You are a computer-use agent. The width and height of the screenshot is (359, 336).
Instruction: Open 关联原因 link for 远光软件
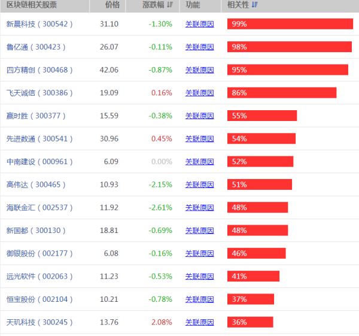(199, 276)
